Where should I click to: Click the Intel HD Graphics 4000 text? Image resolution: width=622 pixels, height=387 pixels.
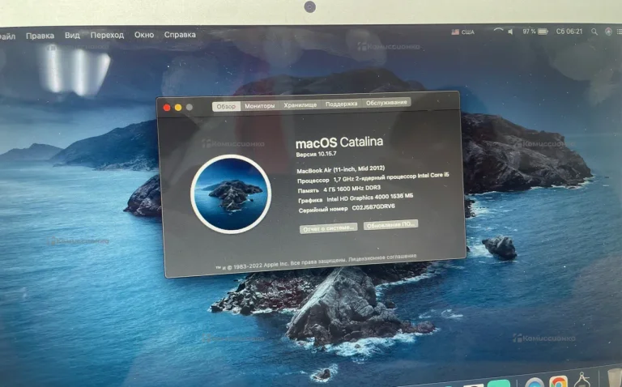[369, 197]
